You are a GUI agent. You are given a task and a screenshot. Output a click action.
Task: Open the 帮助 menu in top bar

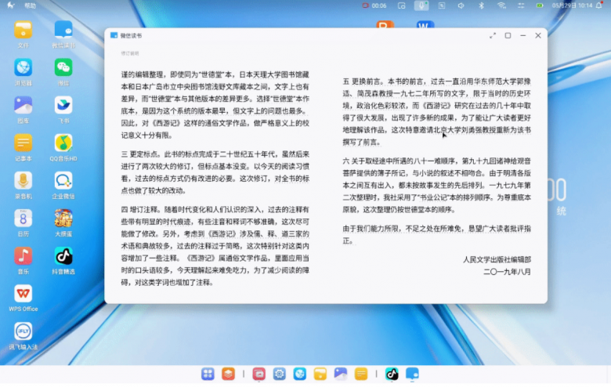pos(30,5)
